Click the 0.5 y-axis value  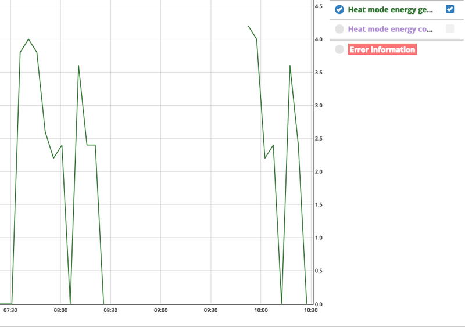(319, 271)
